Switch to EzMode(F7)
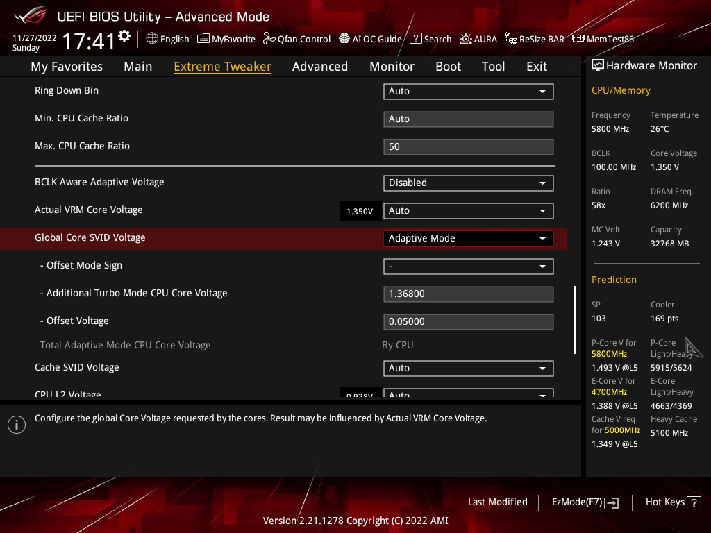Screen dimensions: 711x533 click(585, 502)
